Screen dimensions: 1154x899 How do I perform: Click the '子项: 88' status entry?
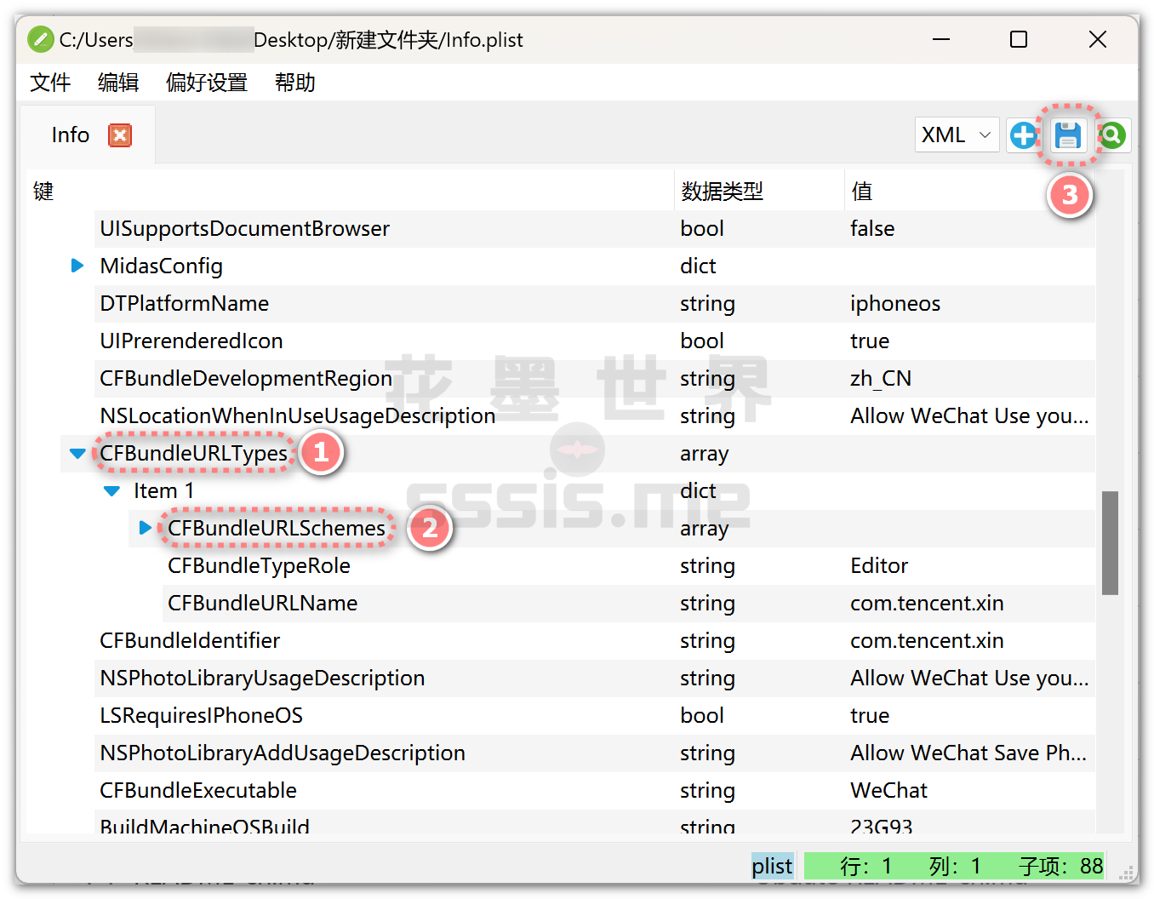[x=1060, y=866]
